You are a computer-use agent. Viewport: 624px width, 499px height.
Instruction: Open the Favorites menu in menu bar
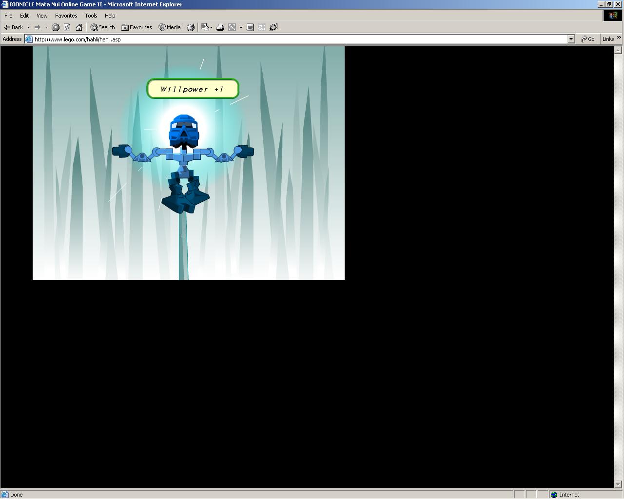click(x=66, y=16)
